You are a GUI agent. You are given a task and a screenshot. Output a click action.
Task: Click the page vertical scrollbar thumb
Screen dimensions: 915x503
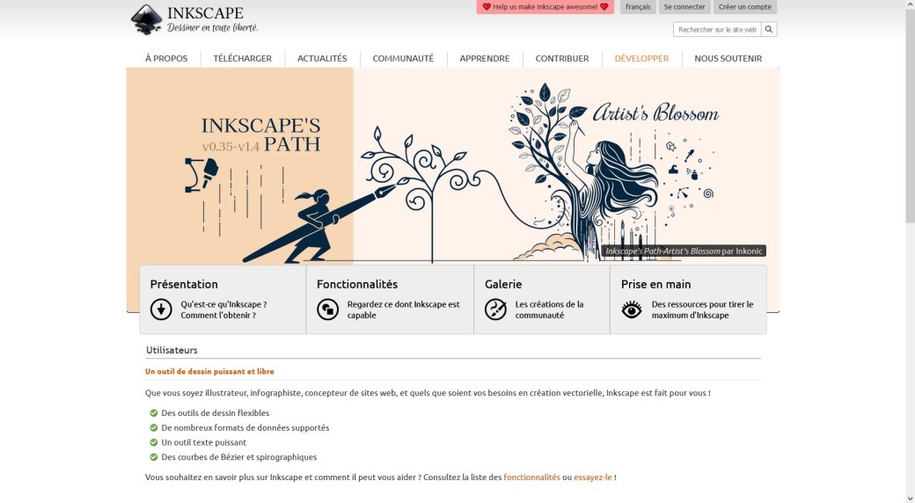pyautogui.click(x=910, y=114)
